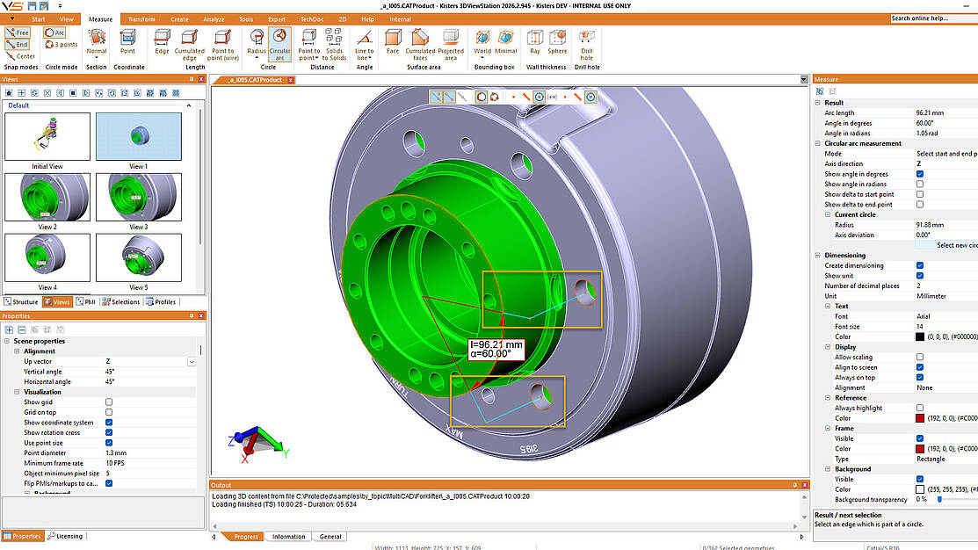The image size is (978, 550).
Task: Choose Arc circle mode
Action: tap(54, 33)
